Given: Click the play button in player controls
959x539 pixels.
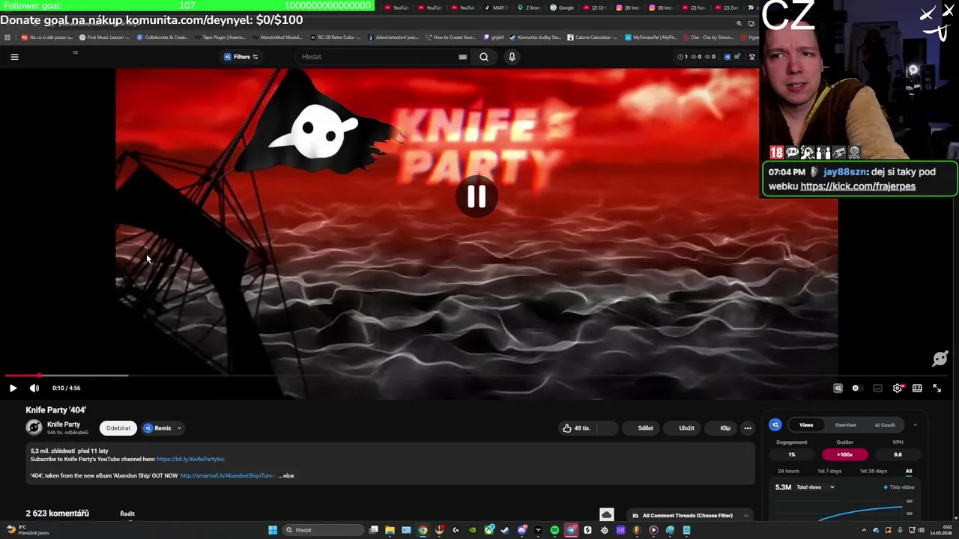Looking at the screenshot, I should (x=13, y=388).
